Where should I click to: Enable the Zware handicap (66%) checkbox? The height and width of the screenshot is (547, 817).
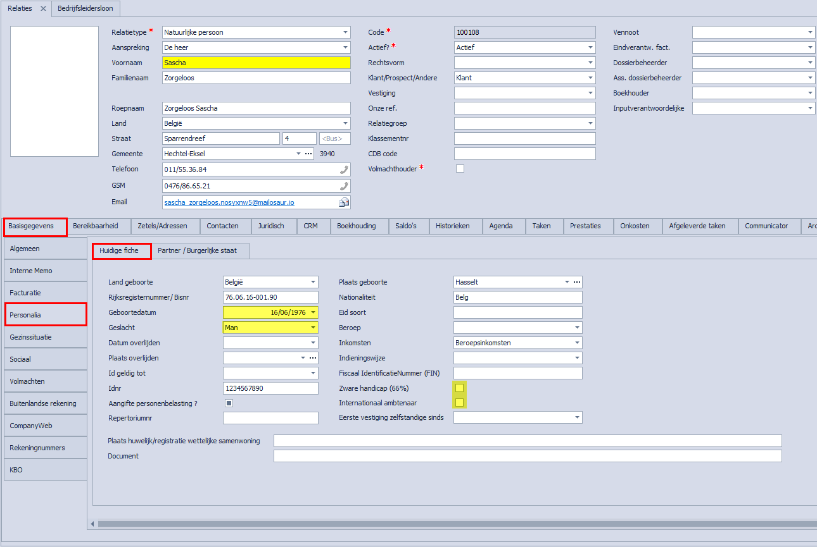point(460,388)
